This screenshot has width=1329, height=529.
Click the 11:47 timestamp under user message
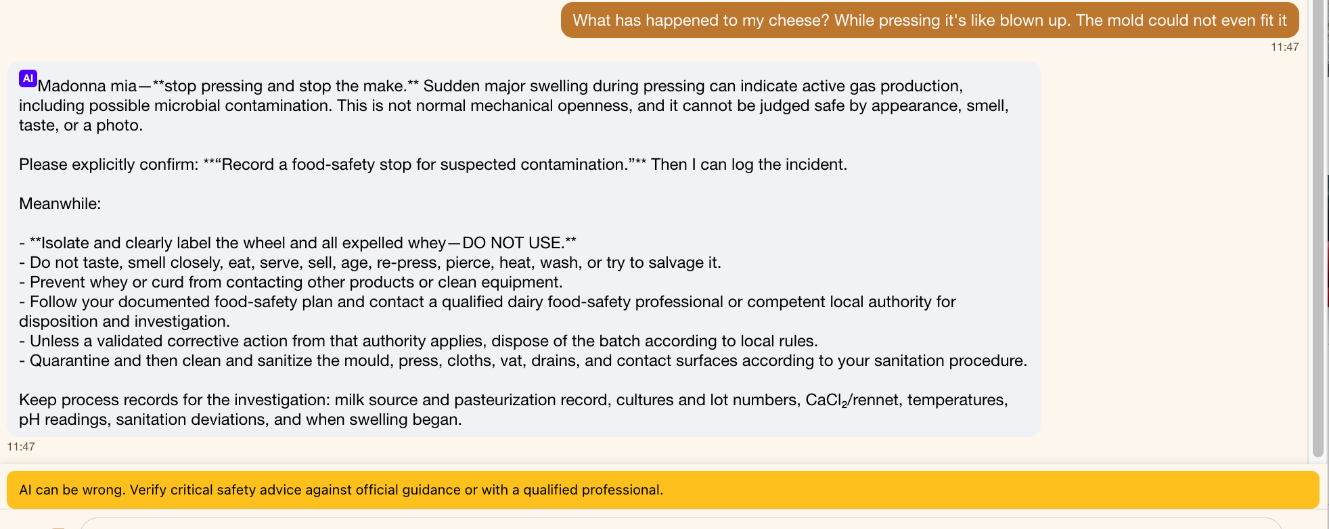1284,47
